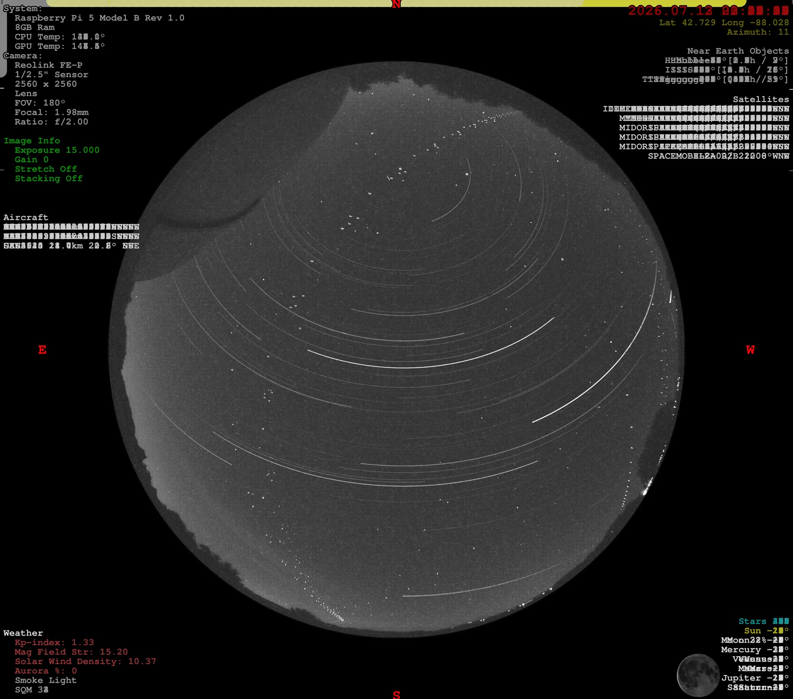Click the red N compass marker
The width and height of the screenshot is (793, 699).
click(x=396, y=5)
